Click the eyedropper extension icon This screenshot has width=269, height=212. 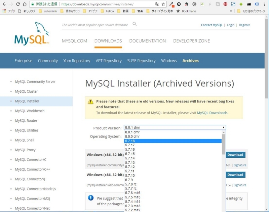click(171, 4)
